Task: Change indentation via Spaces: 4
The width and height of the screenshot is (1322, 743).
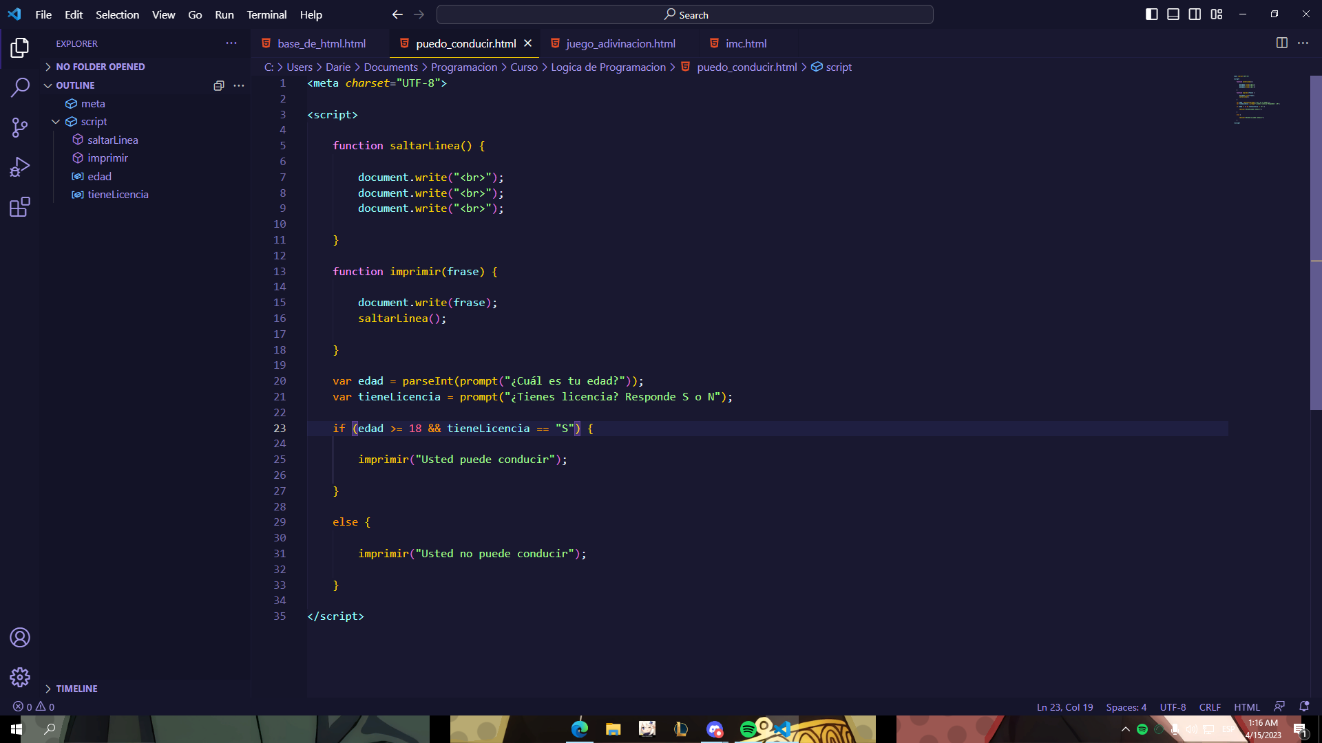Action: (1126, 707)
